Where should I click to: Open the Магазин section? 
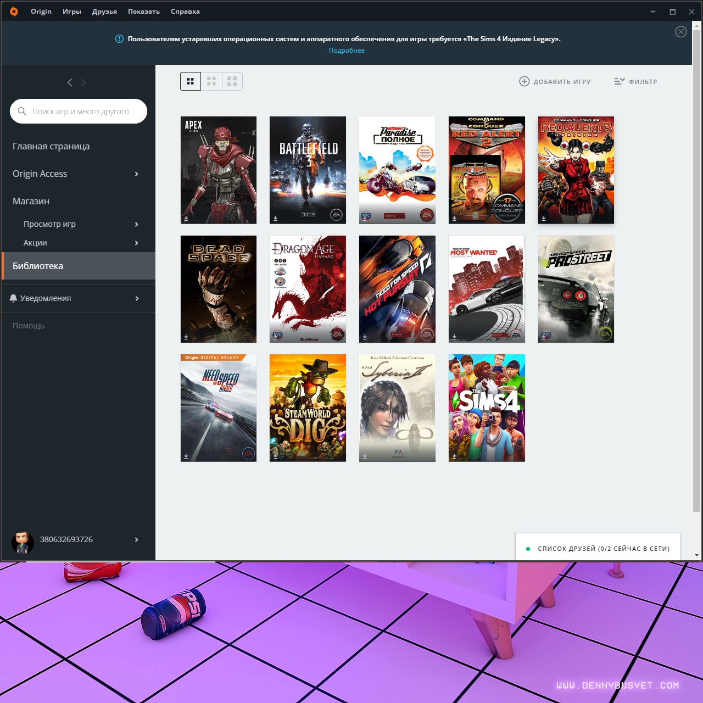31,201
